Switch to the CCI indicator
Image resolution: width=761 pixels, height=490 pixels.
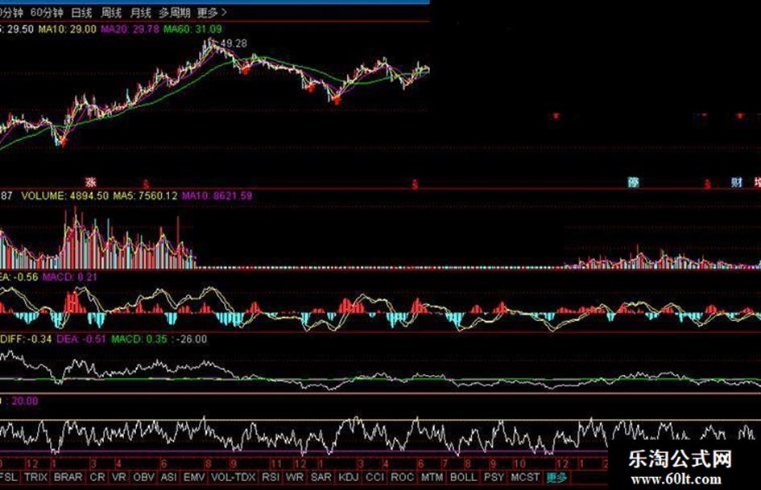(374, 477)
